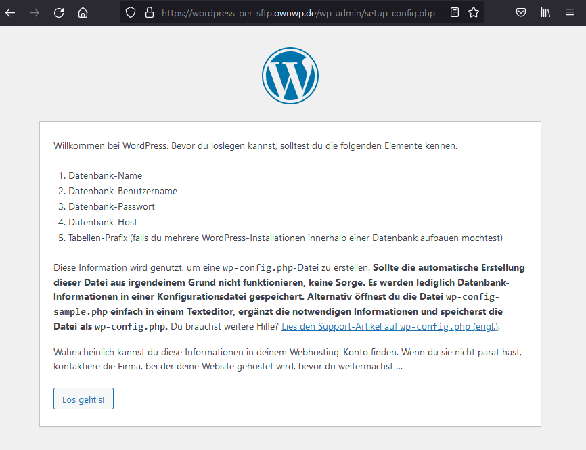Reload the current page

(x=59, y=13)
